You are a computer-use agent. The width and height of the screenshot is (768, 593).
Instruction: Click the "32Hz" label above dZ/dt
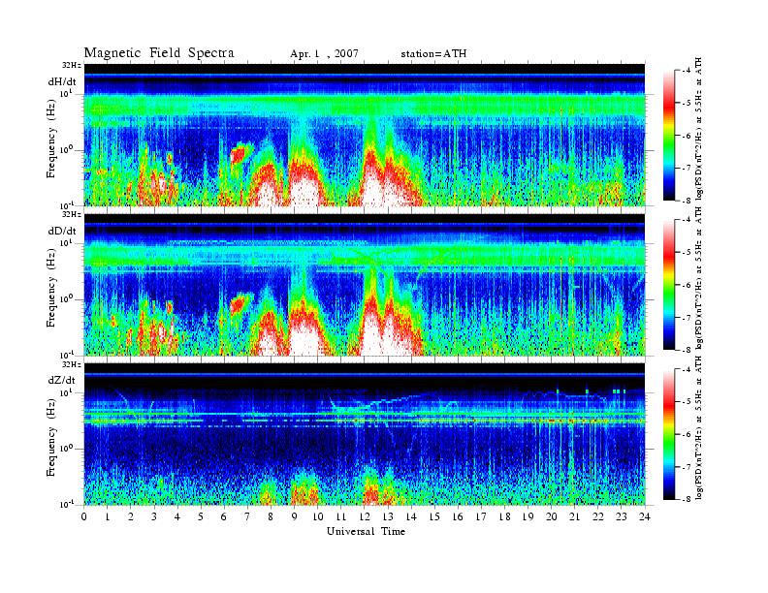(72, 364)
